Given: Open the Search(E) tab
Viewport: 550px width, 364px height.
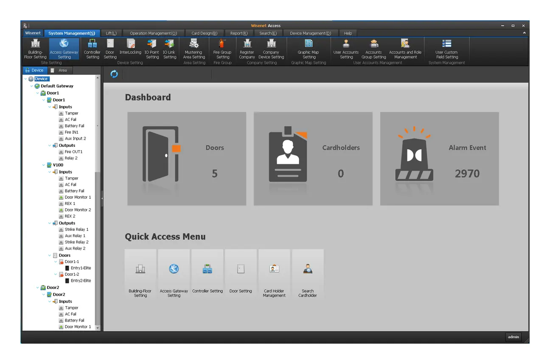Looking at the screenshot, I should click(x=268, y=33).
